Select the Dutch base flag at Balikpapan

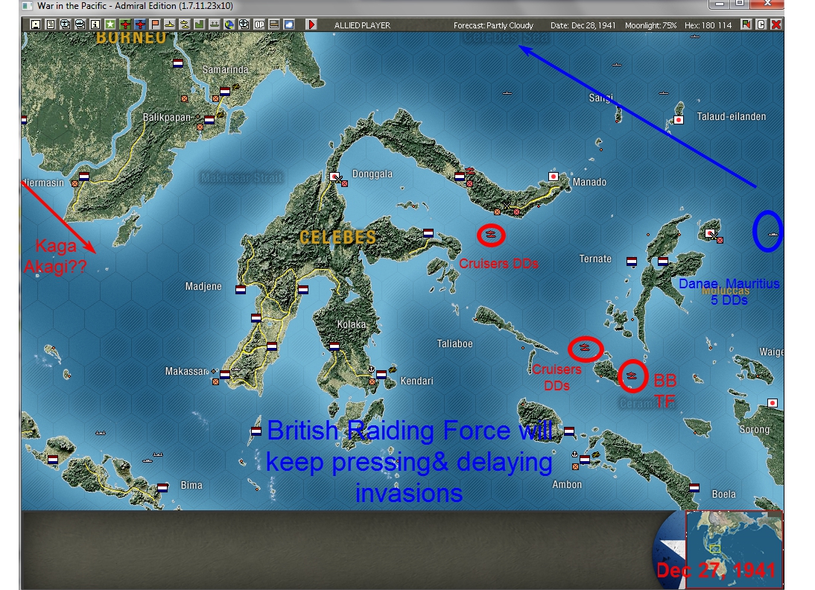tap(209, 119)
